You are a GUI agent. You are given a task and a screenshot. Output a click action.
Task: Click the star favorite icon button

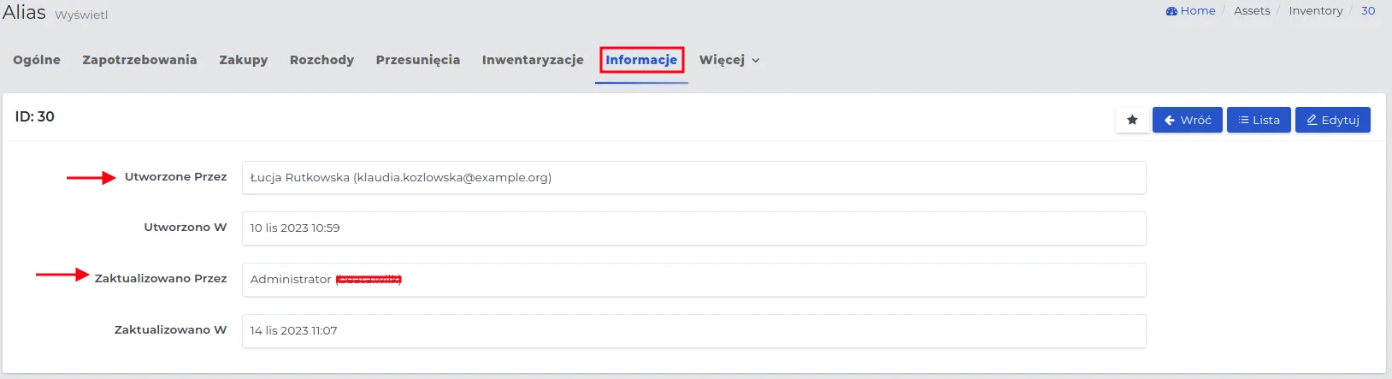(1132, 120)
